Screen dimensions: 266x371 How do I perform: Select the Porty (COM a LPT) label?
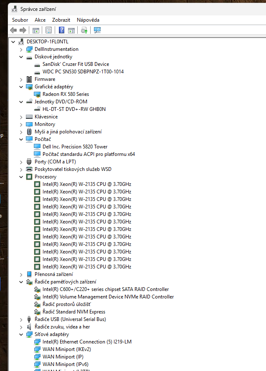click(55, 162)
